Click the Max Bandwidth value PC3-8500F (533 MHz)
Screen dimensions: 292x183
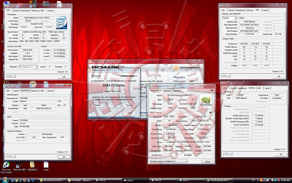[250, 25]
